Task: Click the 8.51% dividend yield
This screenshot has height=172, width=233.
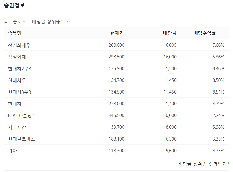Action: (x=218, y=92)
